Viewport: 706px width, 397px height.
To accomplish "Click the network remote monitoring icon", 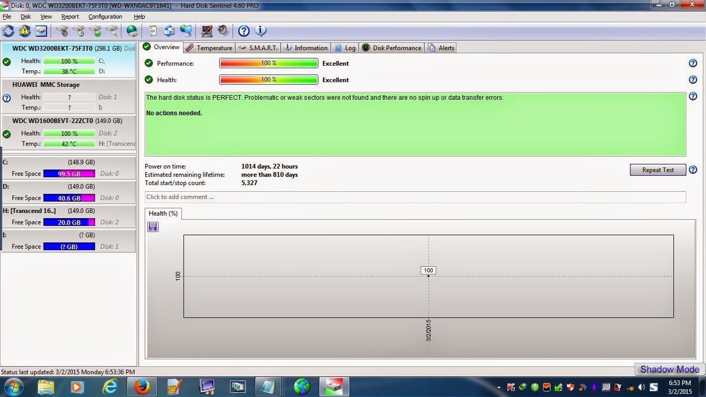I will point(187,31).
